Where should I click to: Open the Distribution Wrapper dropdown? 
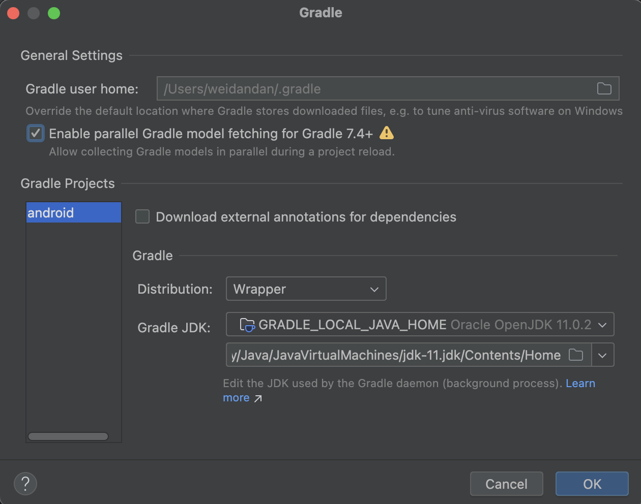click(x=306, y=289)
